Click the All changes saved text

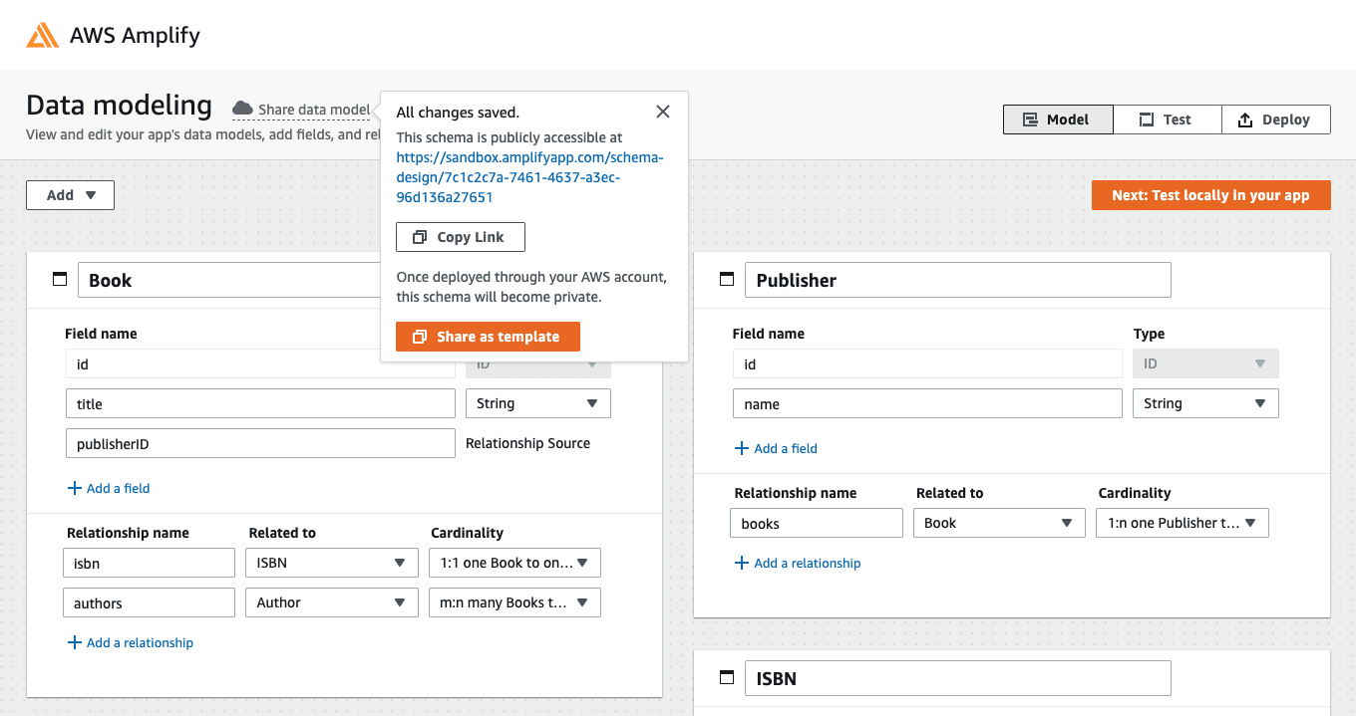(458, 113)
